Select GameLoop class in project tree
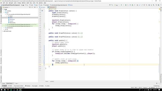 pos(12,19)
